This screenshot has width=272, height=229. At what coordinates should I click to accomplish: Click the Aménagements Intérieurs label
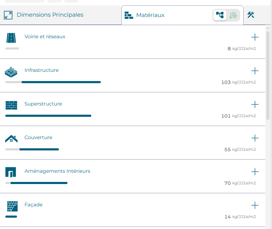tap(57, 171)
